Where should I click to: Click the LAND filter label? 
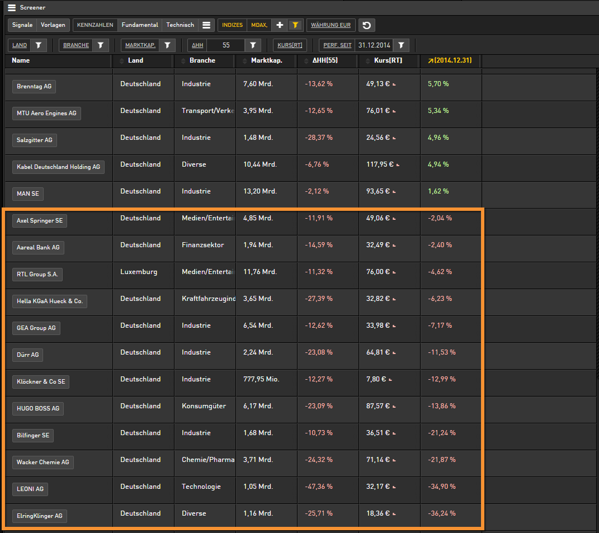coord(20,45)
